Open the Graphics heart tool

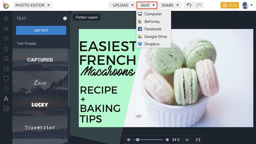[6, 78]
